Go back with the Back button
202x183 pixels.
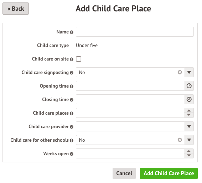click(x=16, y=9)
